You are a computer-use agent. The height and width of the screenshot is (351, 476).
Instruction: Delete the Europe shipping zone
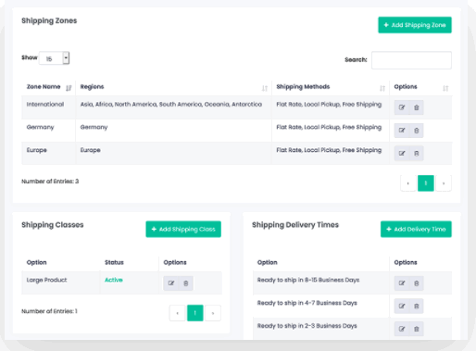[x=417, y=153]
